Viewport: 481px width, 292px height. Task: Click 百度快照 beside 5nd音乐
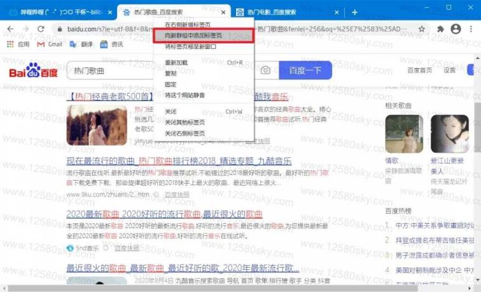click(x=127, y=248)
